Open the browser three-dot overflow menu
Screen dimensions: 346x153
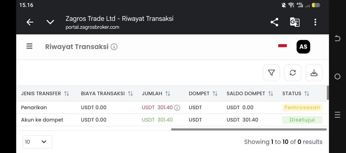(315, 22)
